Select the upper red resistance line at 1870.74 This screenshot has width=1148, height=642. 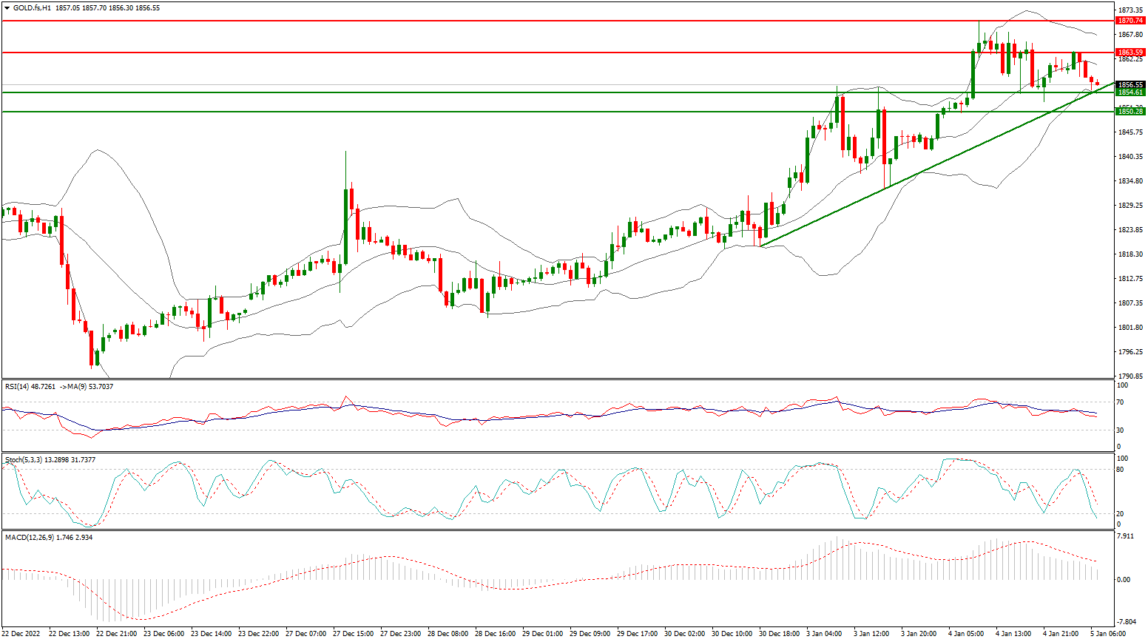[558, 21]
